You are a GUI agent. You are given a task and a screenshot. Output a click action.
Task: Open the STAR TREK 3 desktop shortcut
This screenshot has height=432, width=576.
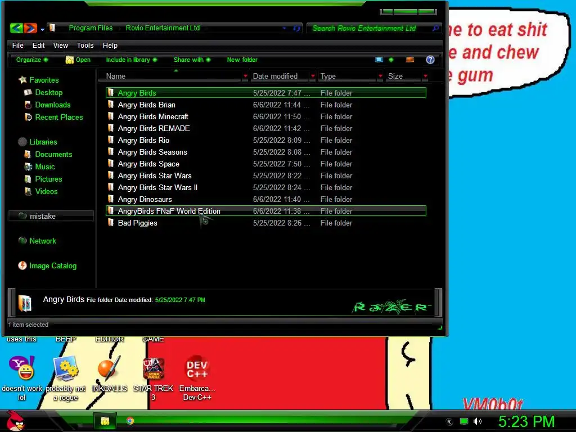pyautogui.click(x=153, y=379)
